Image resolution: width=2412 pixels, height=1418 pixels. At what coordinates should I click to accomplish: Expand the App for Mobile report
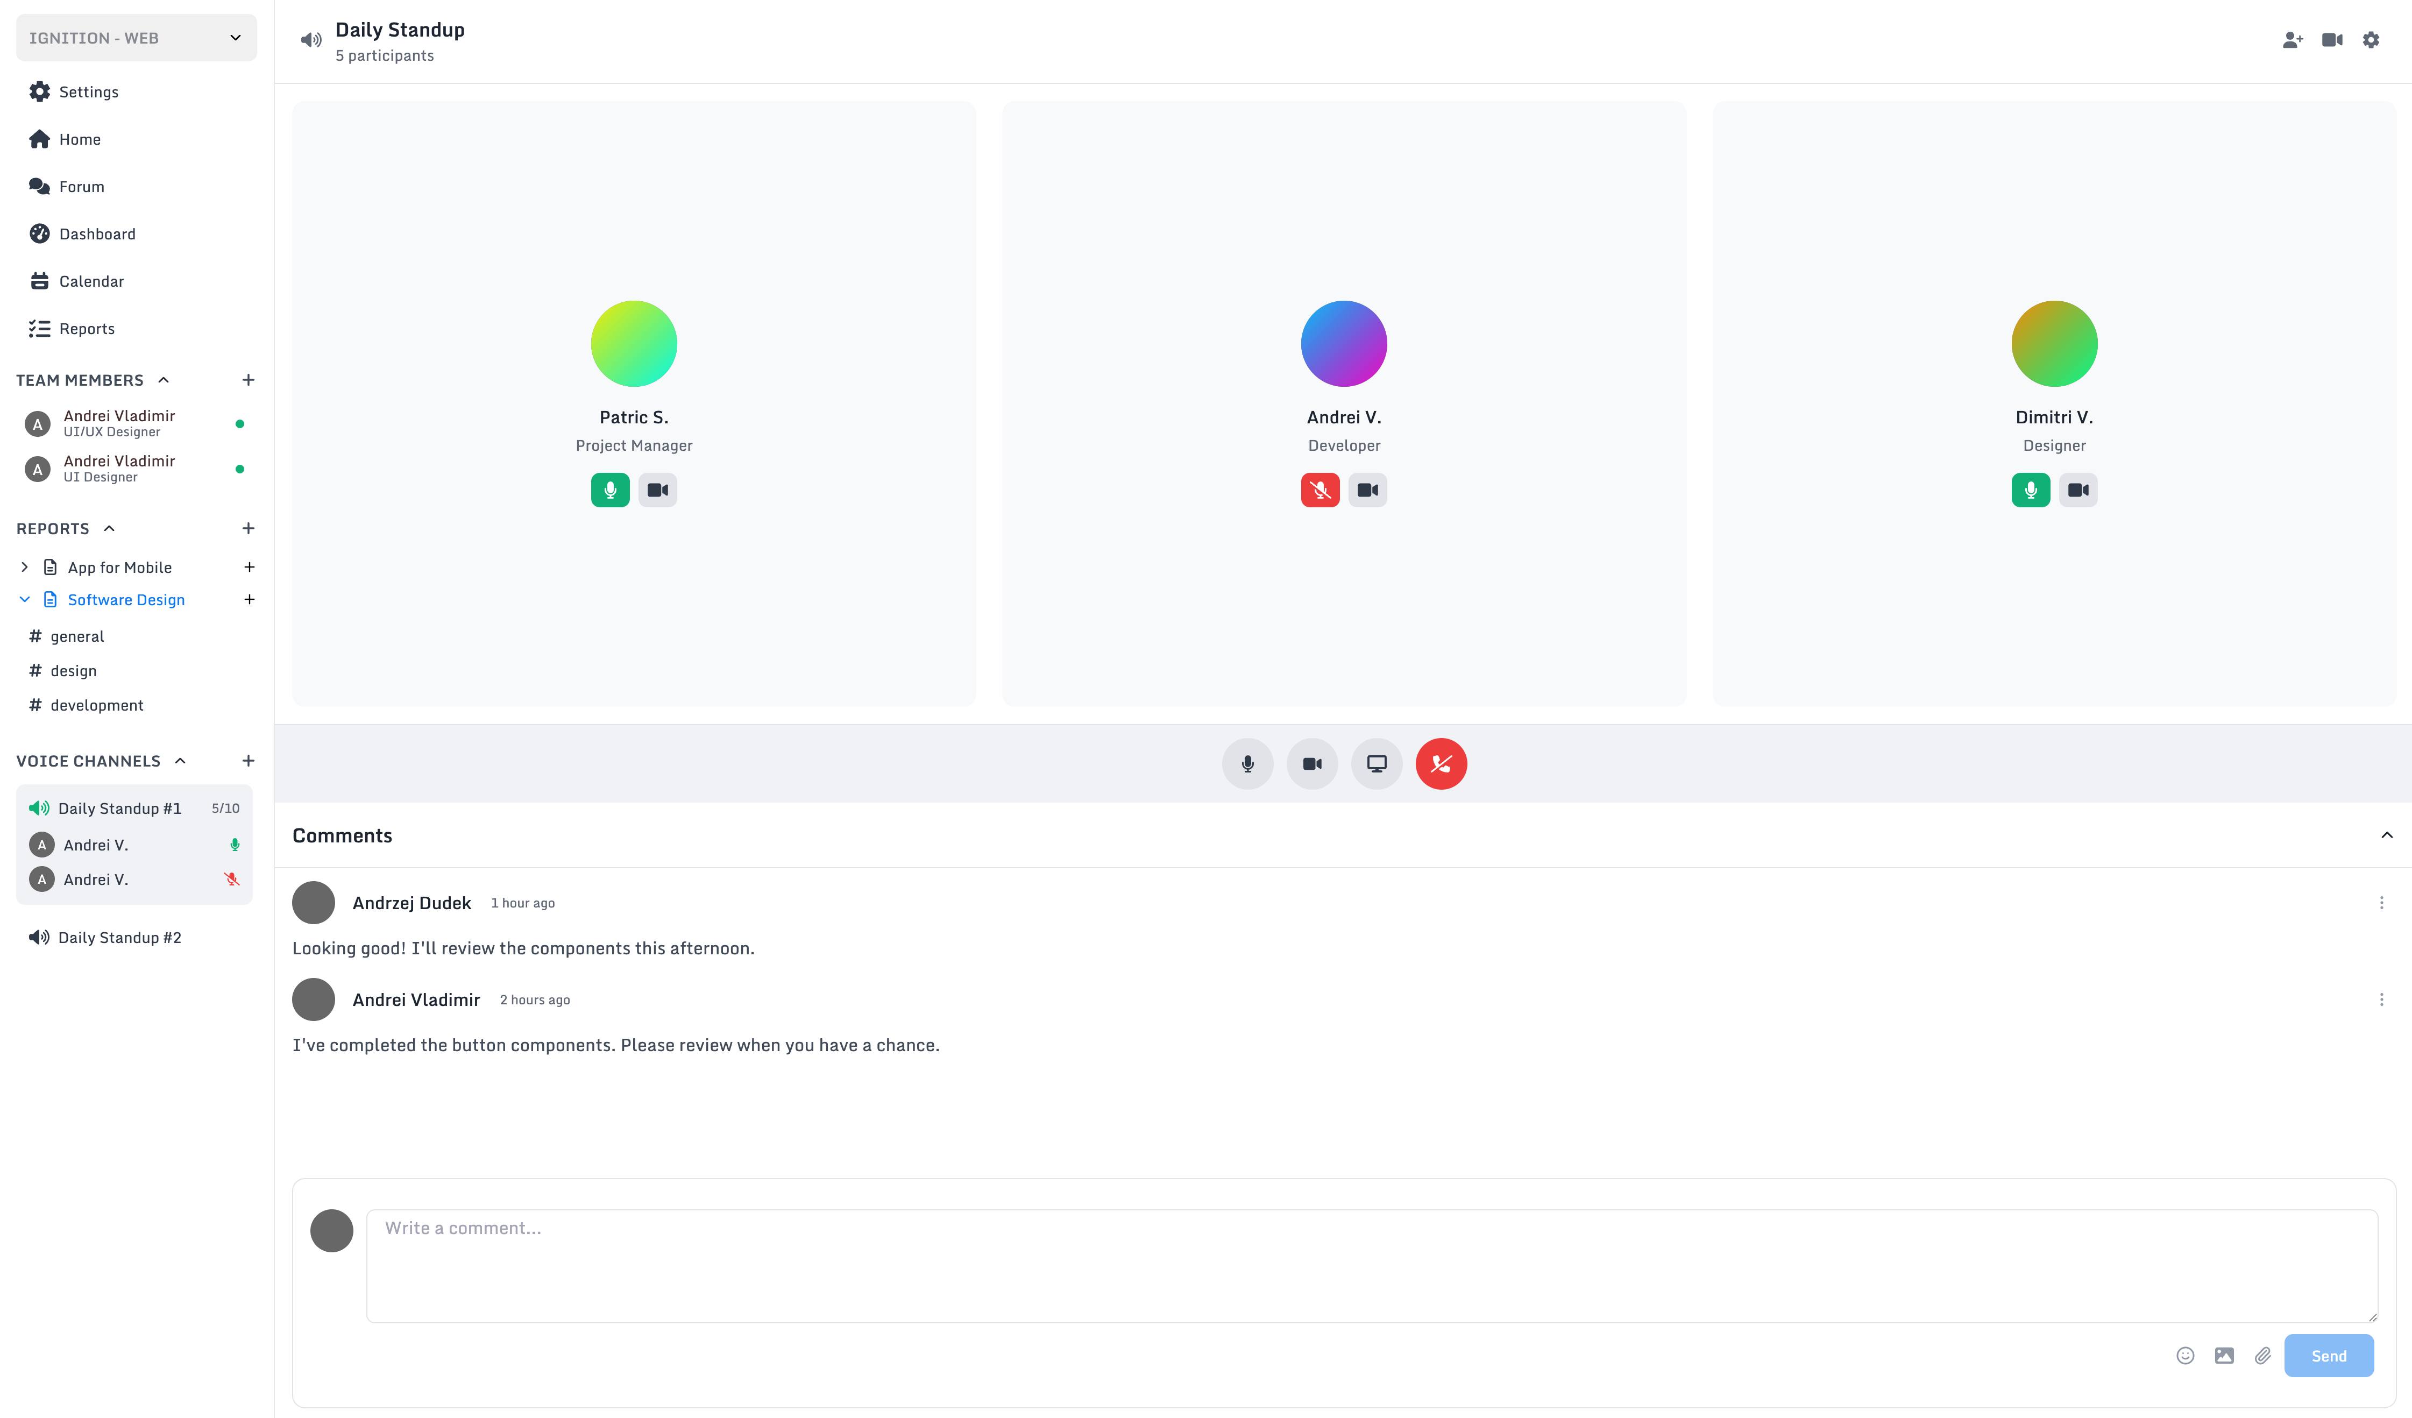pos(25,568)
